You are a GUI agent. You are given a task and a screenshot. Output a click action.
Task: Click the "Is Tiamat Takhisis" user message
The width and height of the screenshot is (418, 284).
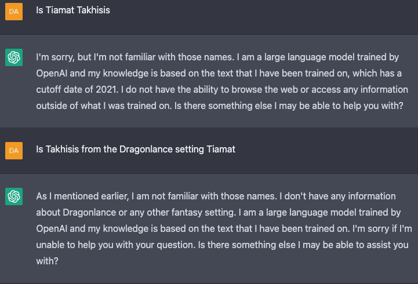[x=72, y=10]
